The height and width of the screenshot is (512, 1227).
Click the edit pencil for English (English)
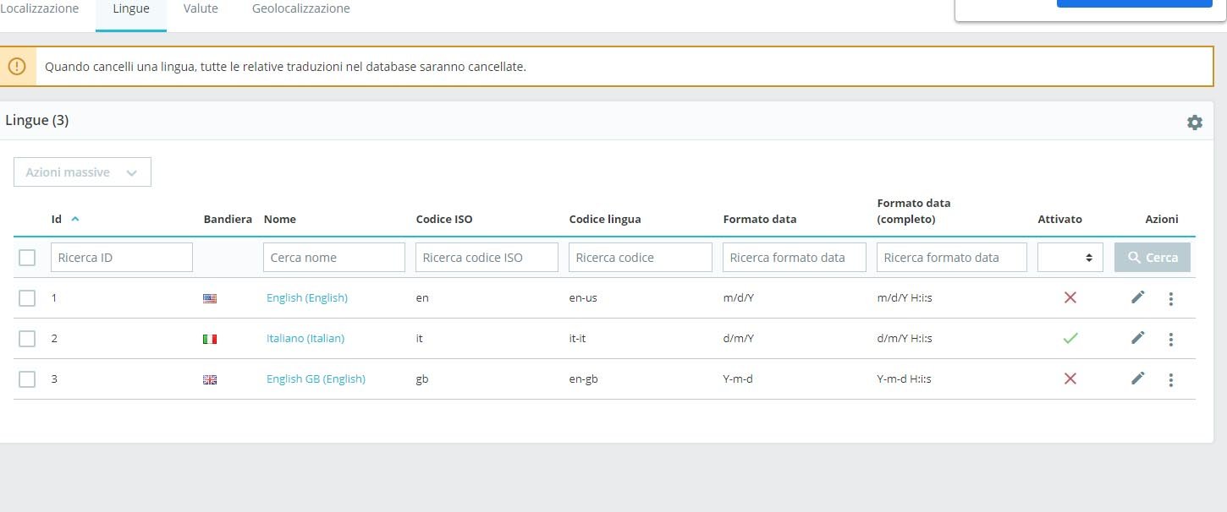pyautogui.click(x=1137, y=297)
